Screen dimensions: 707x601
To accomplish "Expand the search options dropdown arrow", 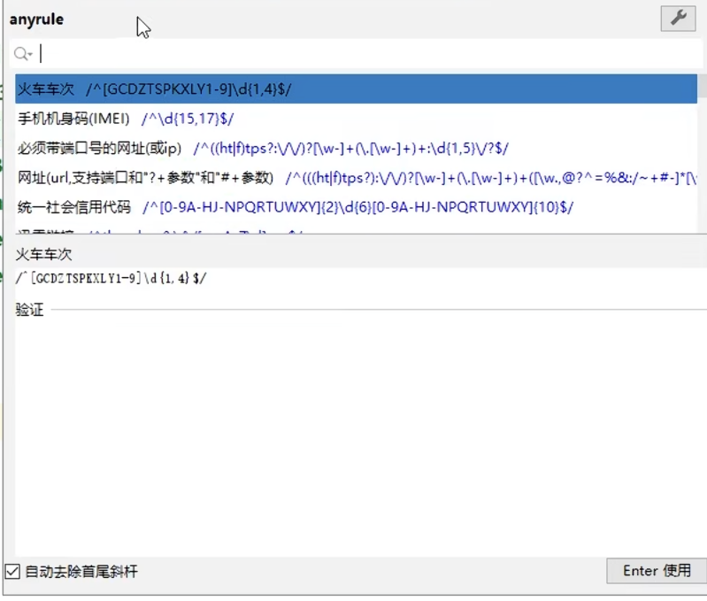I will (30, 55).
